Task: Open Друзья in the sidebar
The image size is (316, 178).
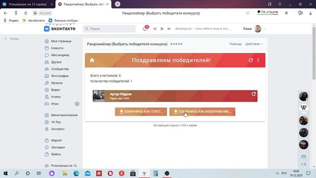Action: tap(56, 62)
